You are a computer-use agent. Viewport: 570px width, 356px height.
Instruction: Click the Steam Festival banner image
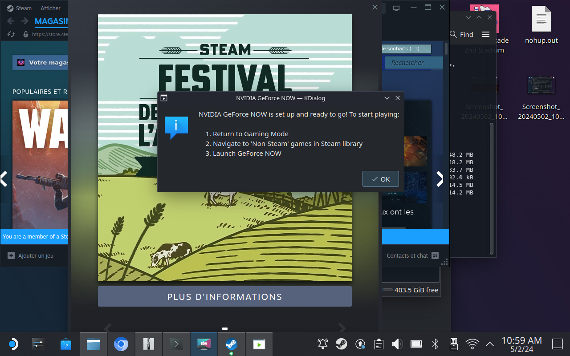pos(225,148)
